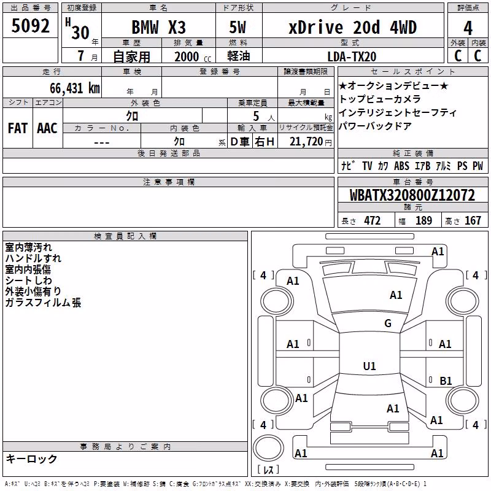This screenshot has height=491, width=491.
Task: Select interior color クロ under 内装色
Action: (179, 141)
